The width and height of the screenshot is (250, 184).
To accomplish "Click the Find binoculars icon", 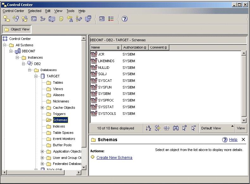I will tap(176, 128).
